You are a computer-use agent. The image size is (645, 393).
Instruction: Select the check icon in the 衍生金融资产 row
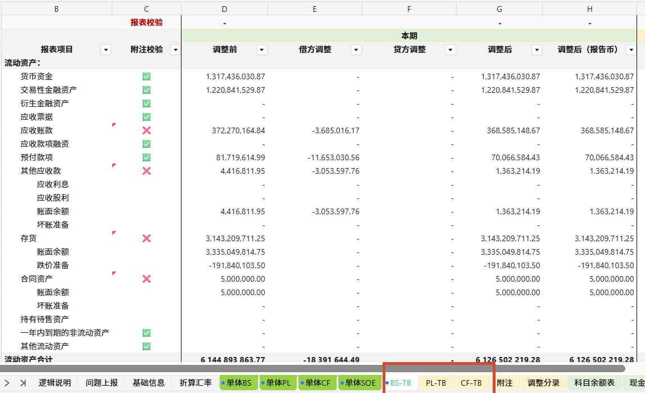pyautogui.click(x=147, y=103)
